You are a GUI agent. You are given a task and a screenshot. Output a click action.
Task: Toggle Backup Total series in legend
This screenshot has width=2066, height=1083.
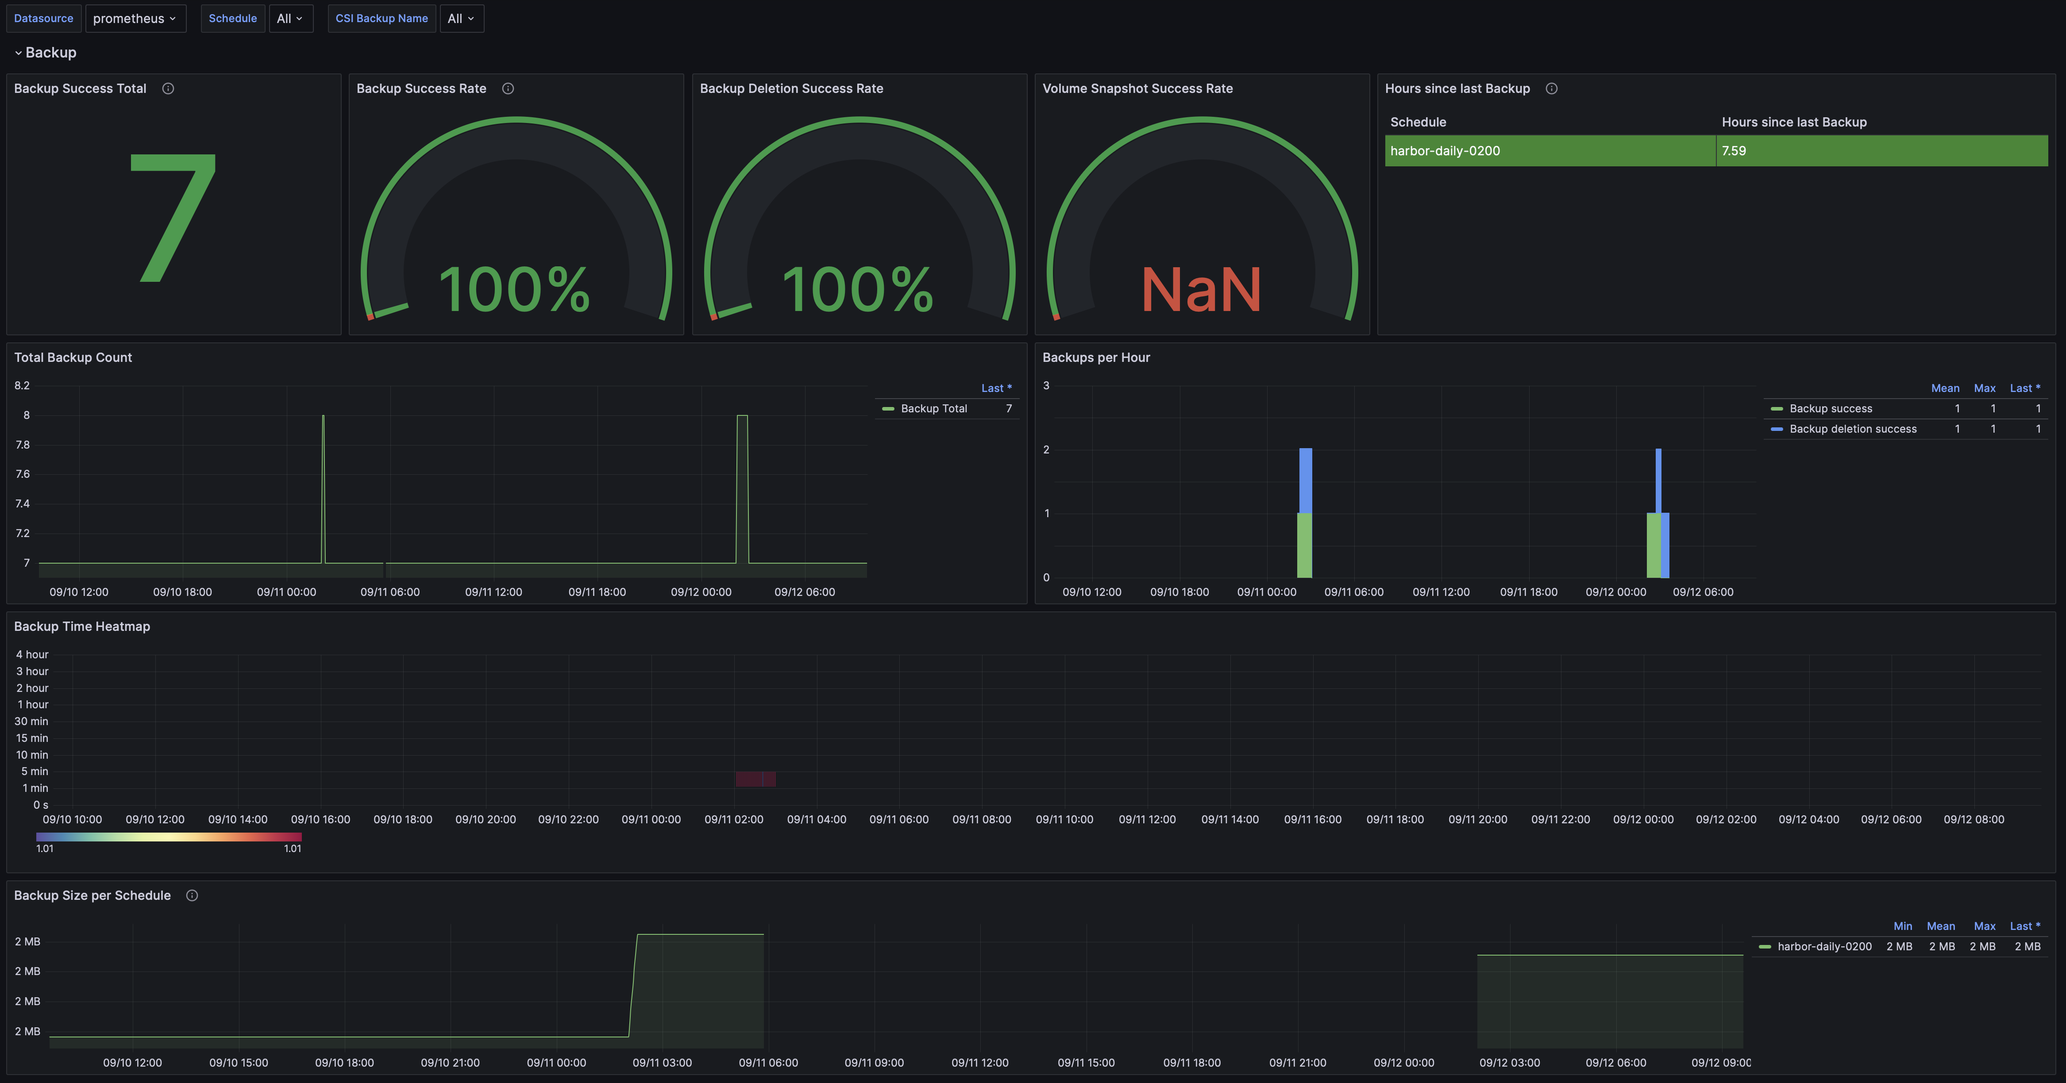[x=933, y=409]
